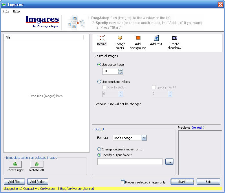Screen dimensions: 225x193
Task: Click the Drop files (images) here area
Action: [x=46, y=96]
